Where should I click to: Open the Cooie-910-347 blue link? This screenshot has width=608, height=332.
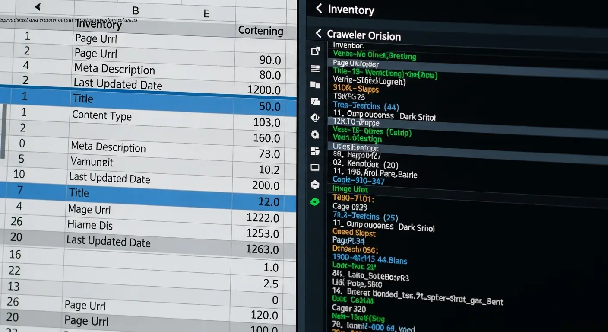click(x=358, y=180)
